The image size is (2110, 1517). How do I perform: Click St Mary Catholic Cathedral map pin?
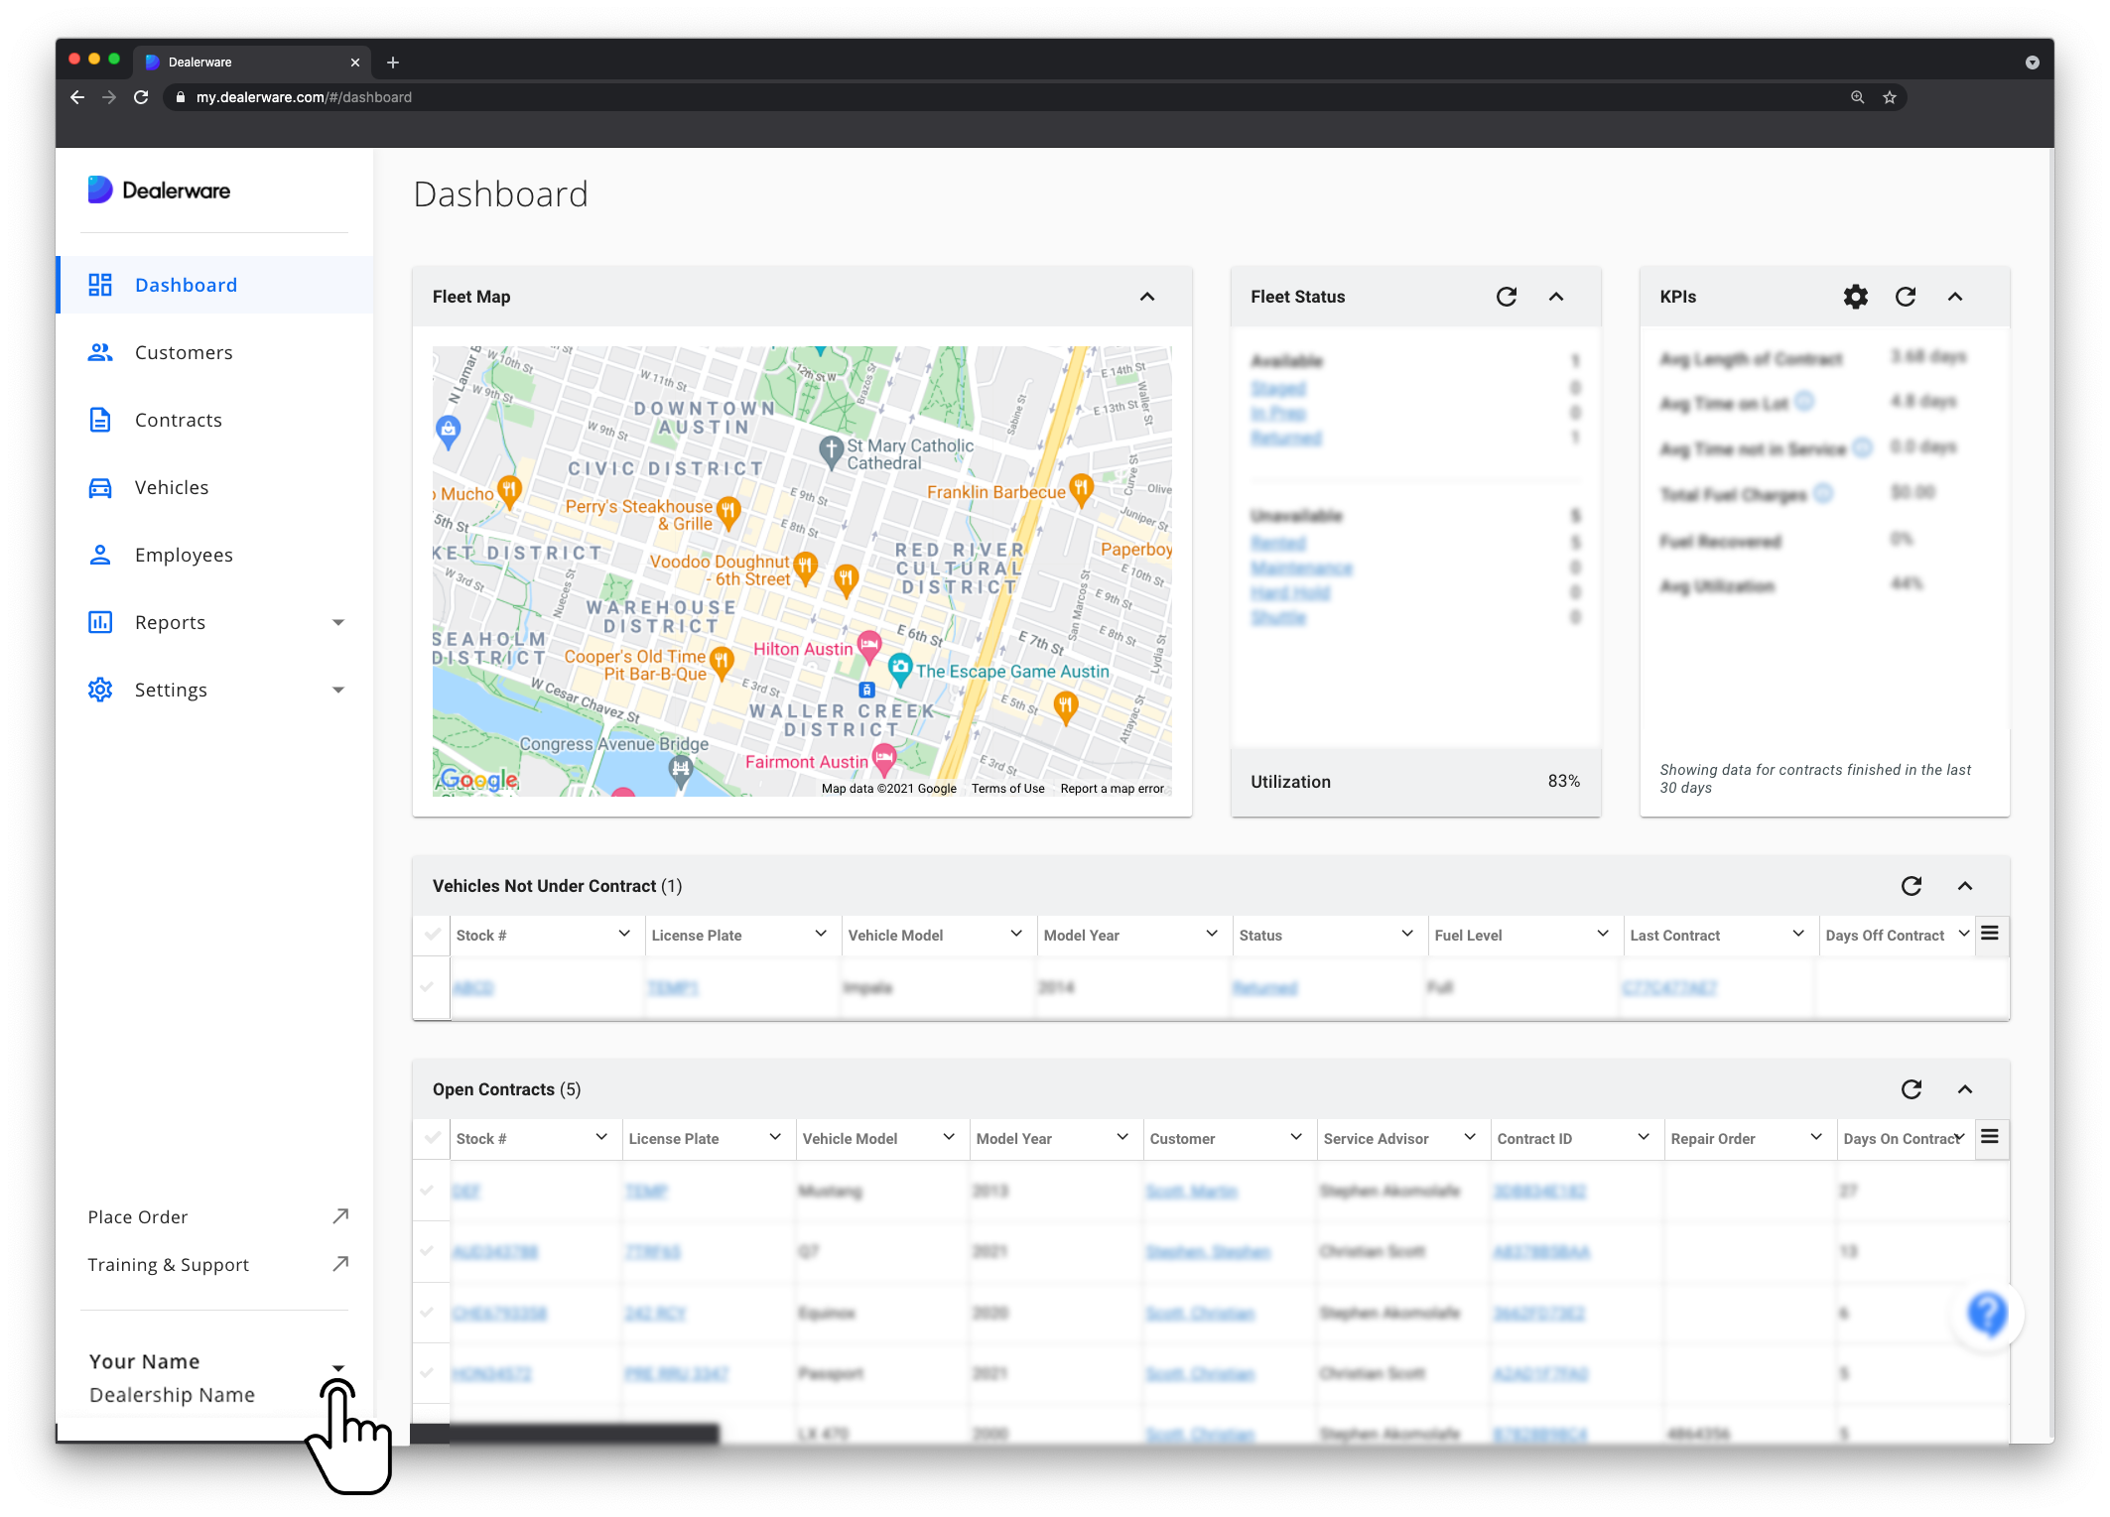coord(831,451)
